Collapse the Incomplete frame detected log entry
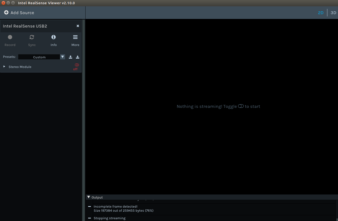This screenshot has height=221, width=338. (x=89, y=206)
